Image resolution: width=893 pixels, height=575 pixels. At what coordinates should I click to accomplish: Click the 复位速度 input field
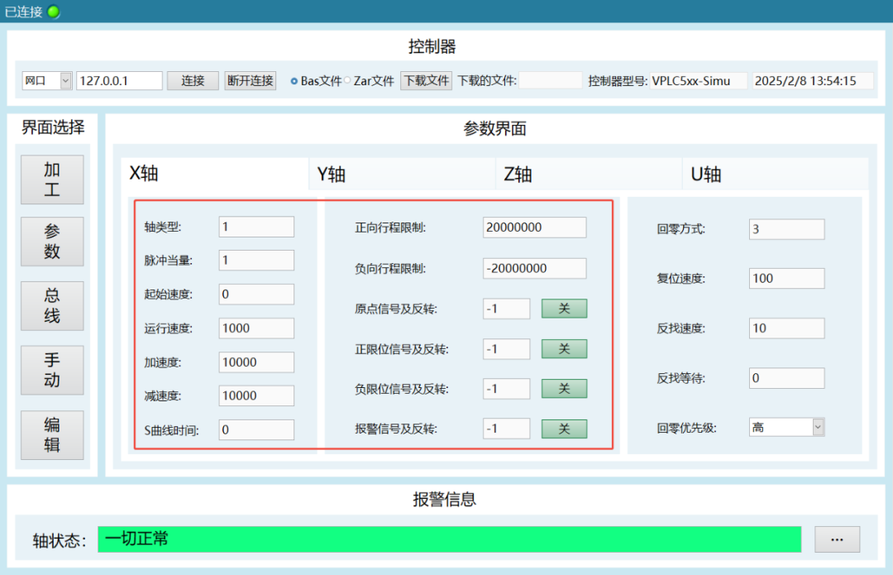click(x=786, y=278)
